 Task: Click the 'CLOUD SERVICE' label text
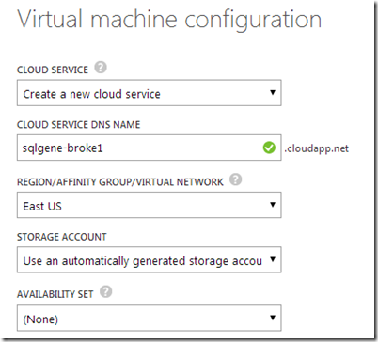(x=53, y=70)
